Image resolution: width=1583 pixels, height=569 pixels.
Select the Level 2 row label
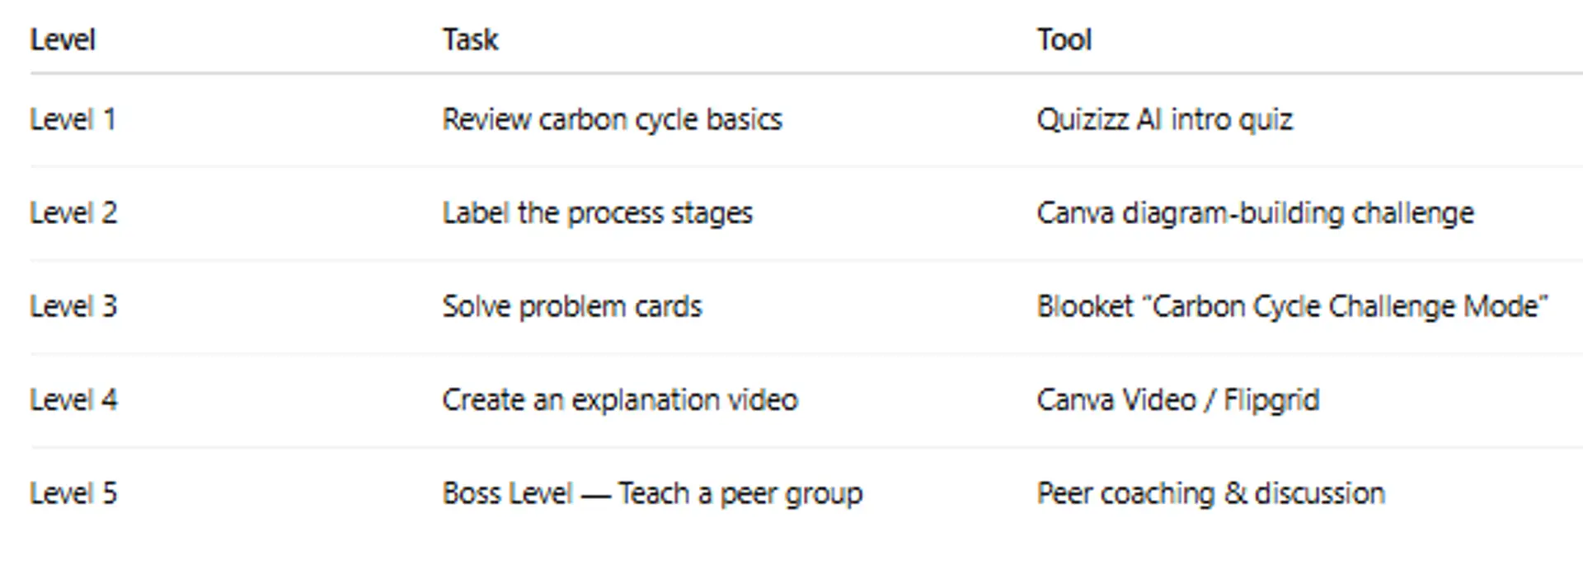pyautogui.click(x=73, y=213)
